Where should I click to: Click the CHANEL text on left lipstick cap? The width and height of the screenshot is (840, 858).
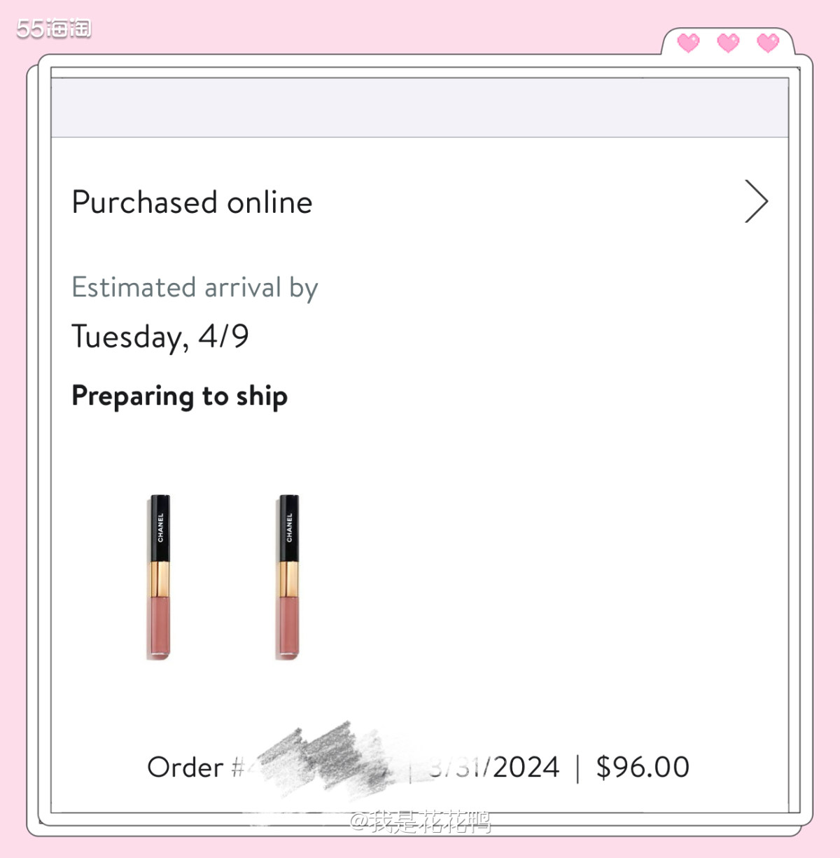coord(160,527)
